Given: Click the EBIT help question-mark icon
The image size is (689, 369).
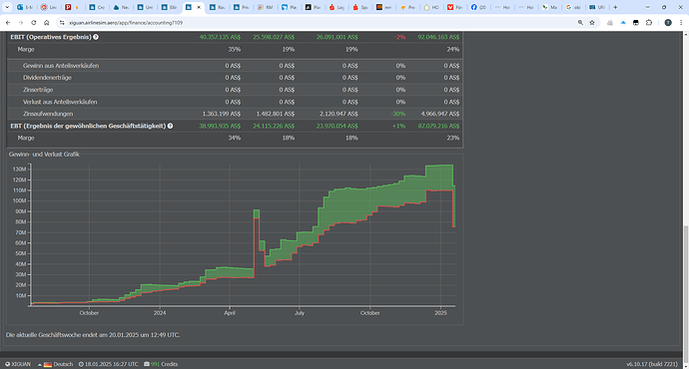Looking at the screenshot, I should pos(96,37).
